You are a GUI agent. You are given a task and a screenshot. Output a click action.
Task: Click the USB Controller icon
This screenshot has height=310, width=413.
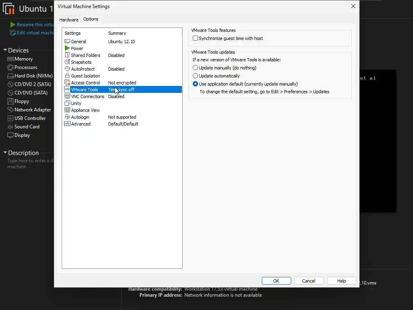[10, 118]
